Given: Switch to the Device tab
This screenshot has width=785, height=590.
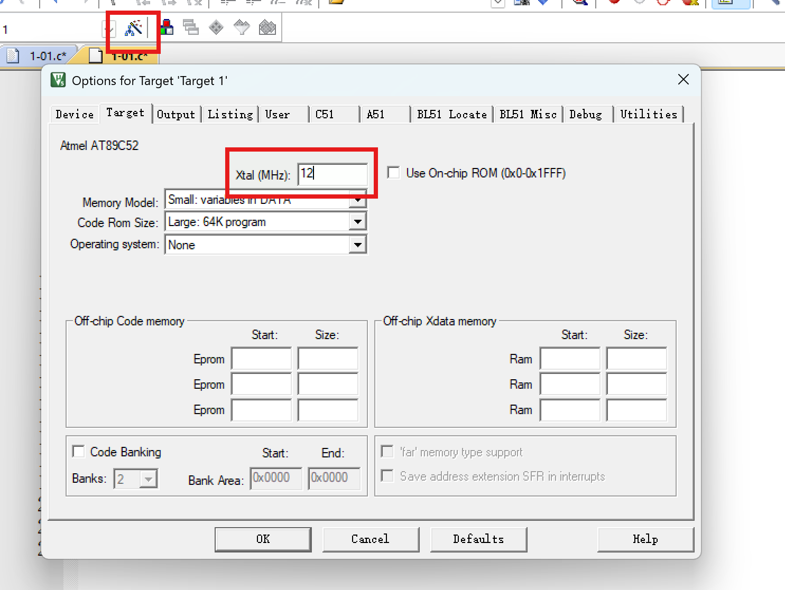Looking at the screenshot, I should 75,114.
